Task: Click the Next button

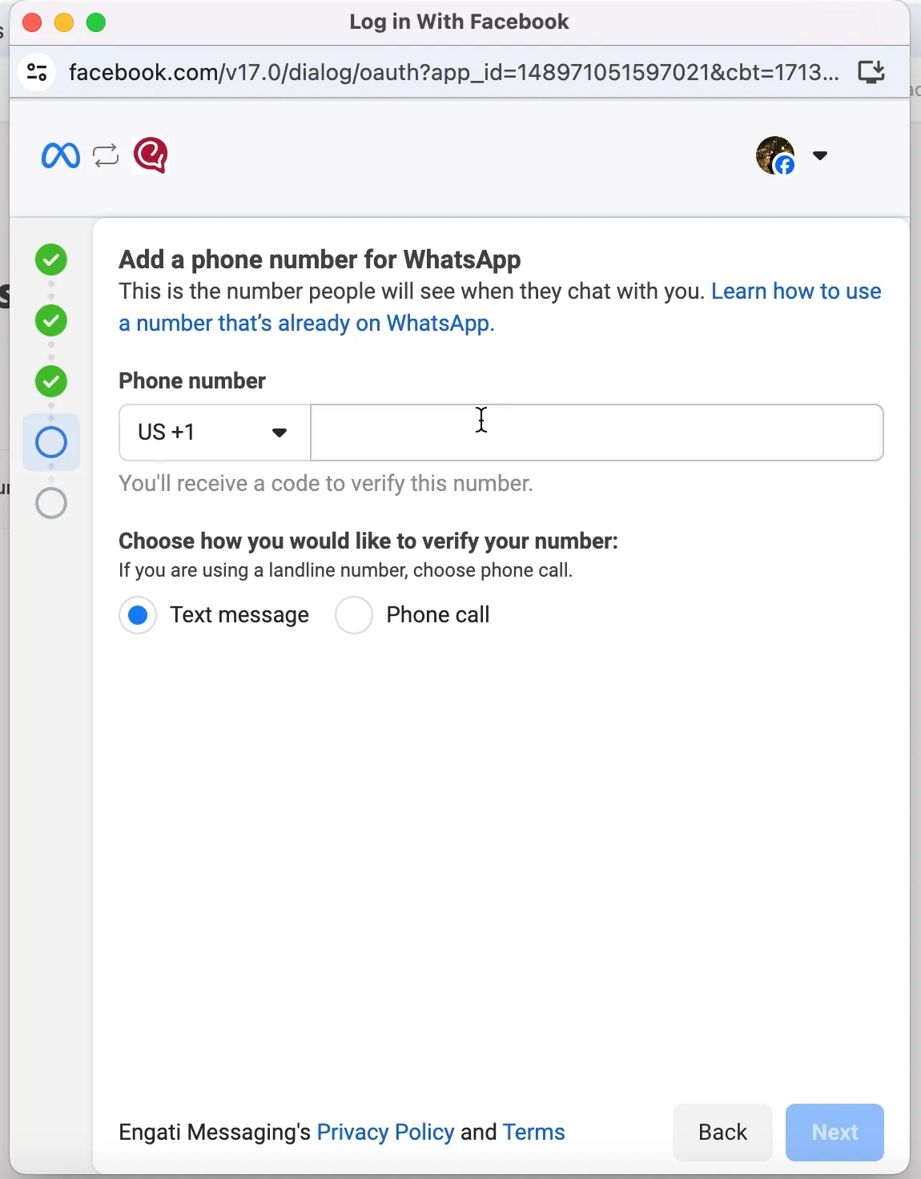Action: 835,1132
